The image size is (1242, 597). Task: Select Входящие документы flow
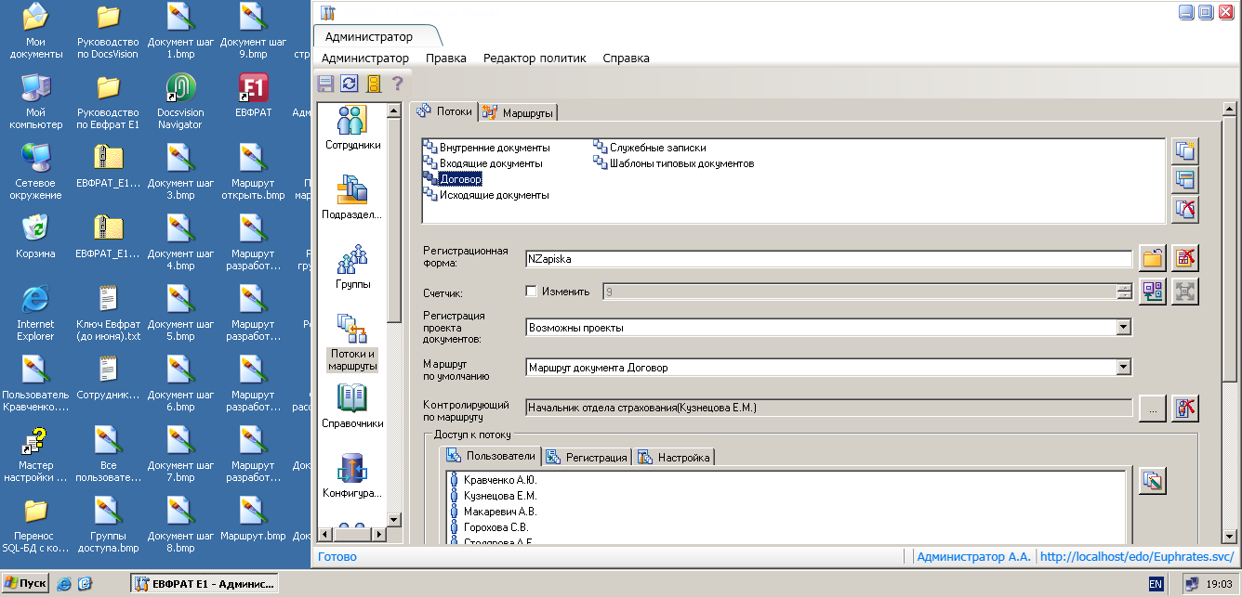[x=482, y=163]
